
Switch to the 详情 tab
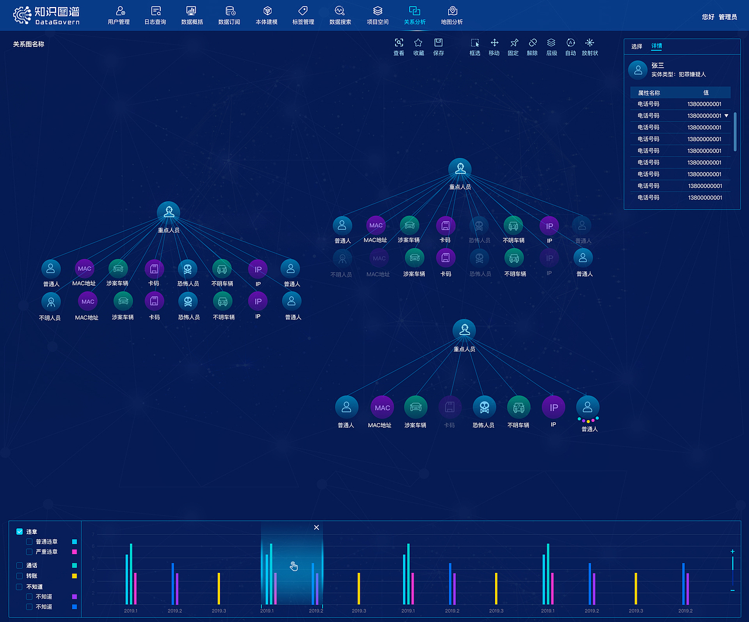[657, 46]
